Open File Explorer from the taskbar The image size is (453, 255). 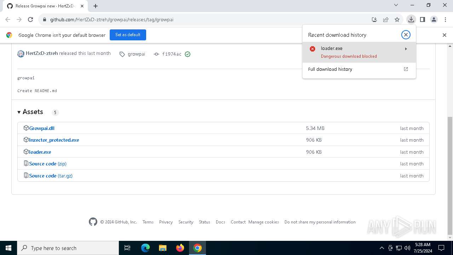(x=163, y=248)
